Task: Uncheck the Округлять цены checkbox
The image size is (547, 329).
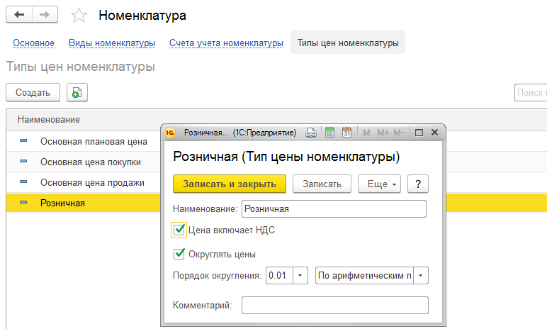Action: point(179,254)
